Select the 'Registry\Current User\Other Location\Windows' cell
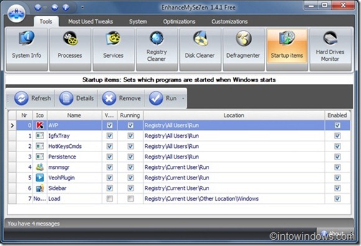The height and width of the screenshot is (246, 361). 234,198
